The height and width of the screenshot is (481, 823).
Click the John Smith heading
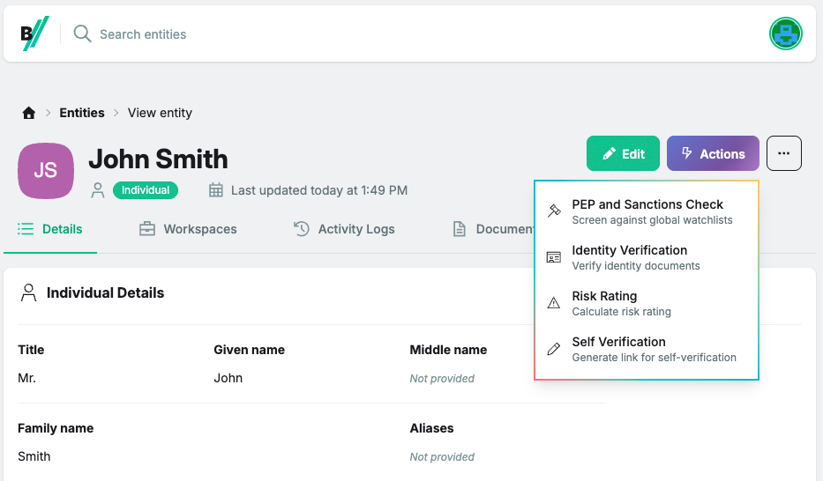point(158,159)
